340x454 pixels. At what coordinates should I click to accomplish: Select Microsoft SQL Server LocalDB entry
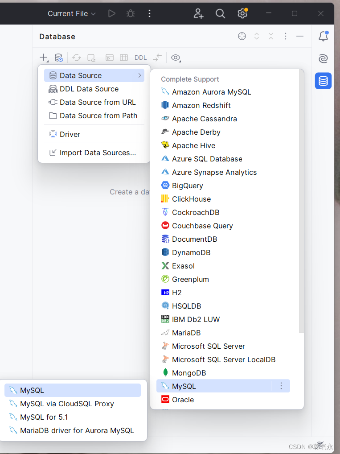click(x=223, y=359)
